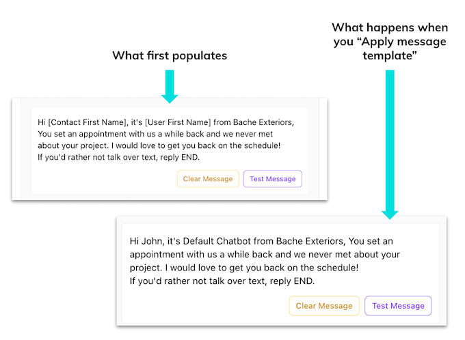This screenshot has width=465, height=340.
Task: Select the "What first populates" heading
Action: click(170, 55)
